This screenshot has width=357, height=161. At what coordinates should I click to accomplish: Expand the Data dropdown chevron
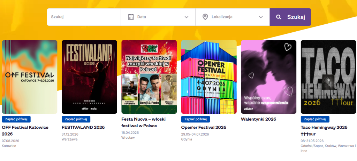click(x=187, y=17)
